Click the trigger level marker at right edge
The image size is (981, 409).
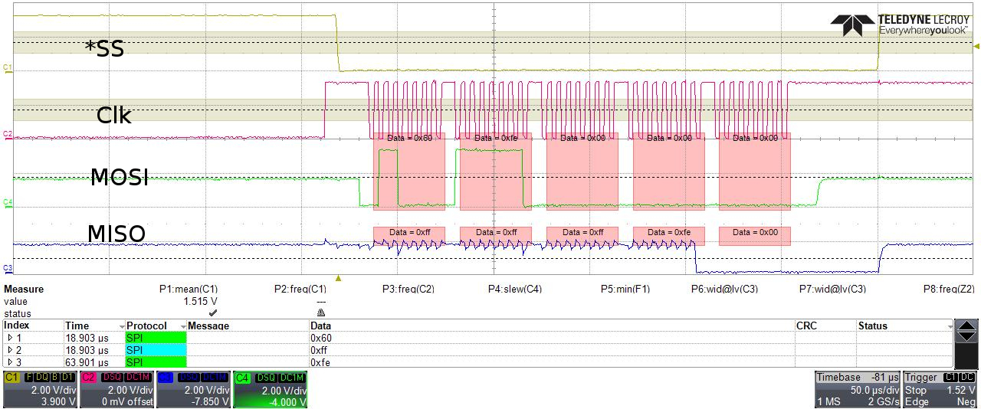(x=976, y=47)
